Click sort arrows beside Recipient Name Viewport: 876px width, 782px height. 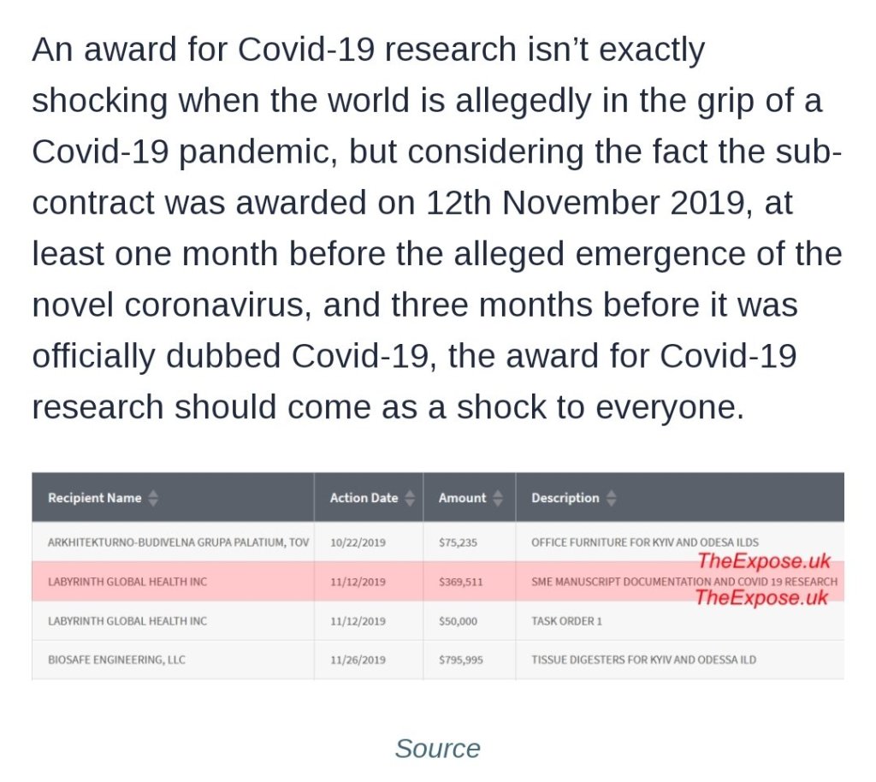[x=153, y=498]
